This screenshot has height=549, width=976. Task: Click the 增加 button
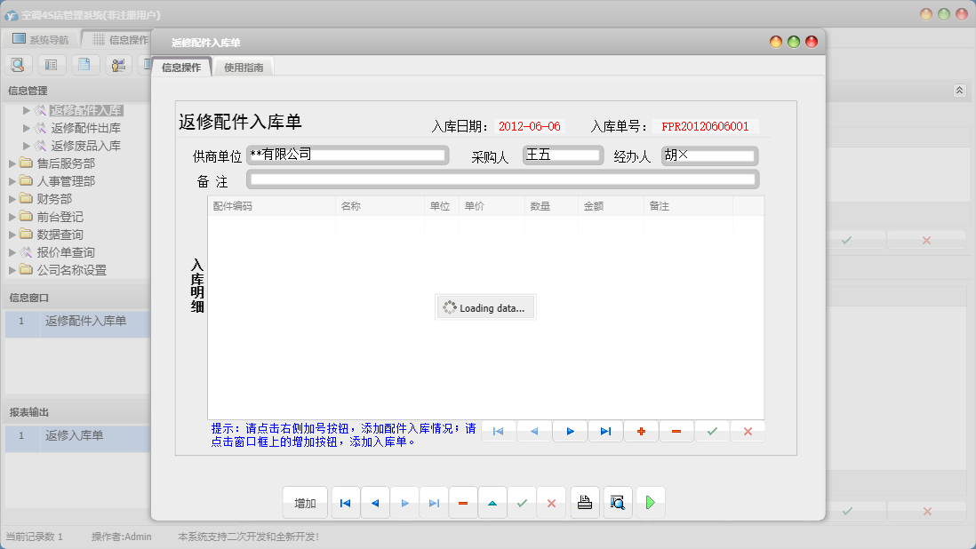(x=305, y=502)
